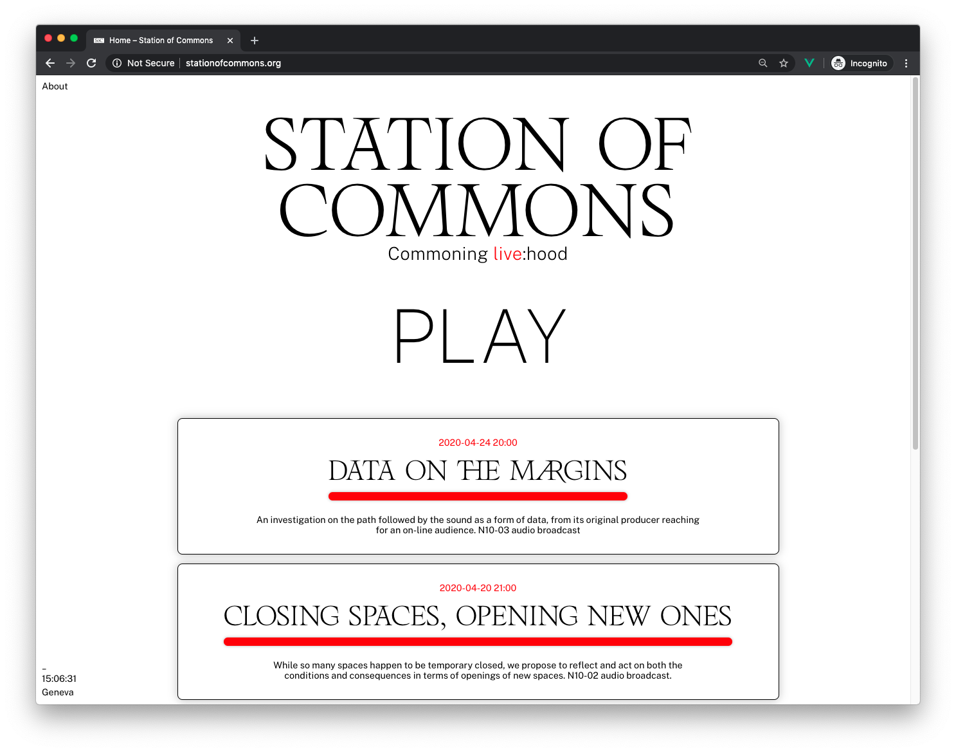The width and height of the screenshot is (956, 752).
Task: Click the date 2020-04-20 21:00
Action: coord(478,588)
